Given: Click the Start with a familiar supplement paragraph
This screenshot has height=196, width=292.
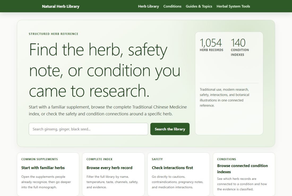Looking at the screenshot, I should [108, 110].
